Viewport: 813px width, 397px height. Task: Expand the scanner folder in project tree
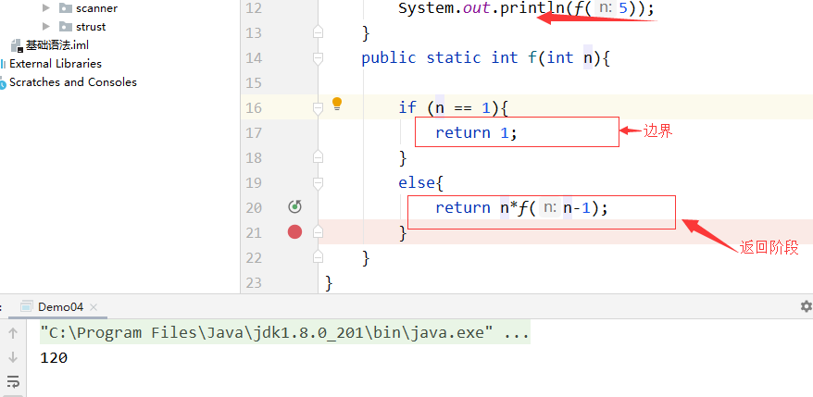[x=46, y=8]
